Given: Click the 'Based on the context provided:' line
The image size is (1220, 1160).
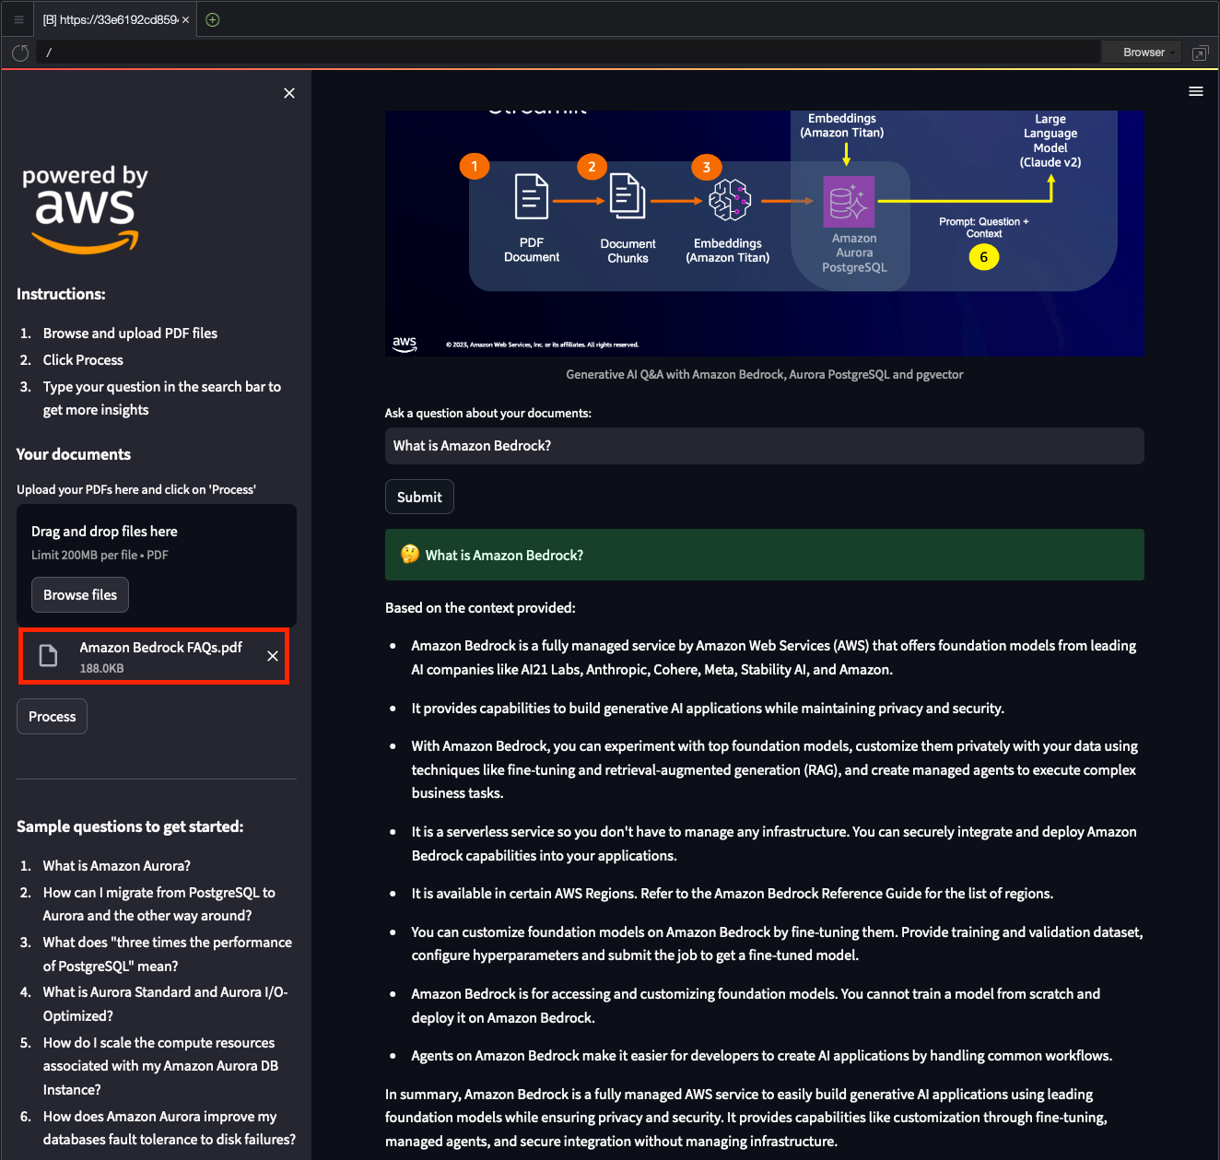Looking at the screenshot, I should pyautogui.click(x=480, y=608).
